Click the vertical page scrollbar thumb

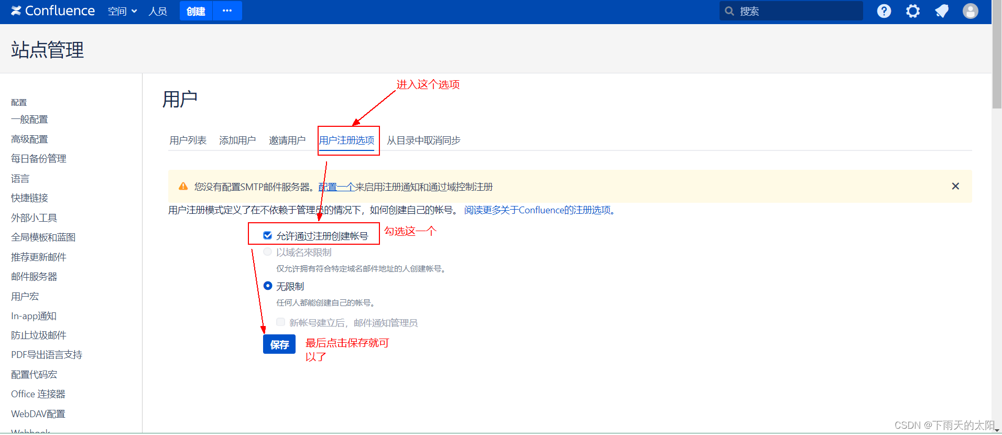[x=997, y=55]
